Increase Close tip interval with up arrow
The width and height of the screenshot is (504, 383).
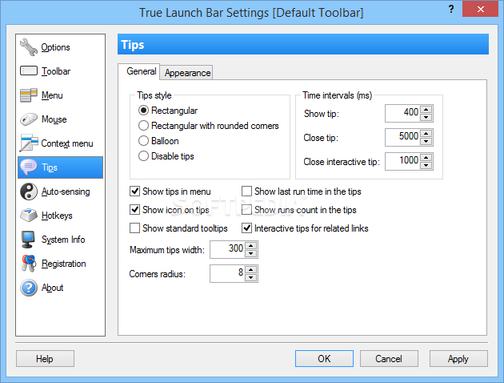(x=426, y=134)
